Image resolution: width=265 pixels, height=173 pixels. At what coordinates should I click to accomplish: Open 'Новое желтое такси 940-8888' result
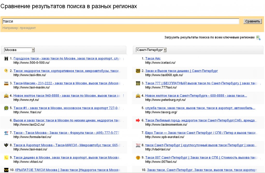point(67,95)
